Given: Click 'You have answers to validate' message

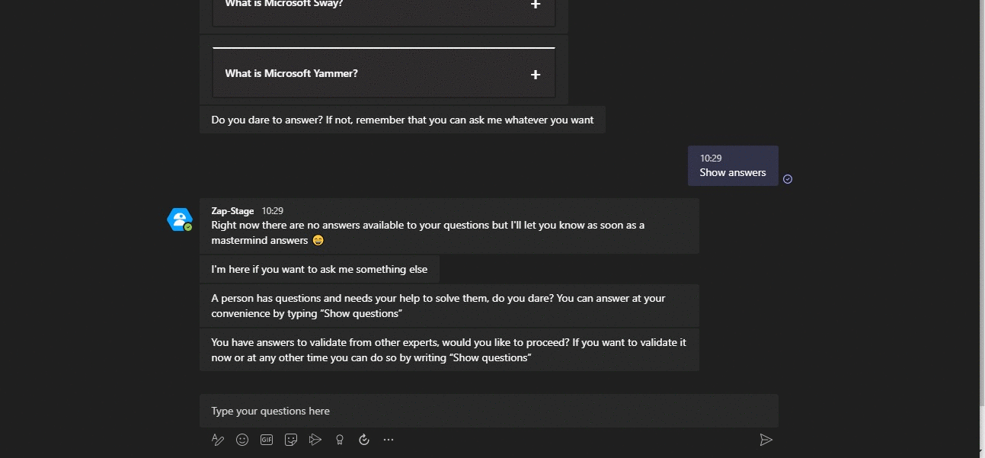Looking at the screenshot, I should coord(449,350).
